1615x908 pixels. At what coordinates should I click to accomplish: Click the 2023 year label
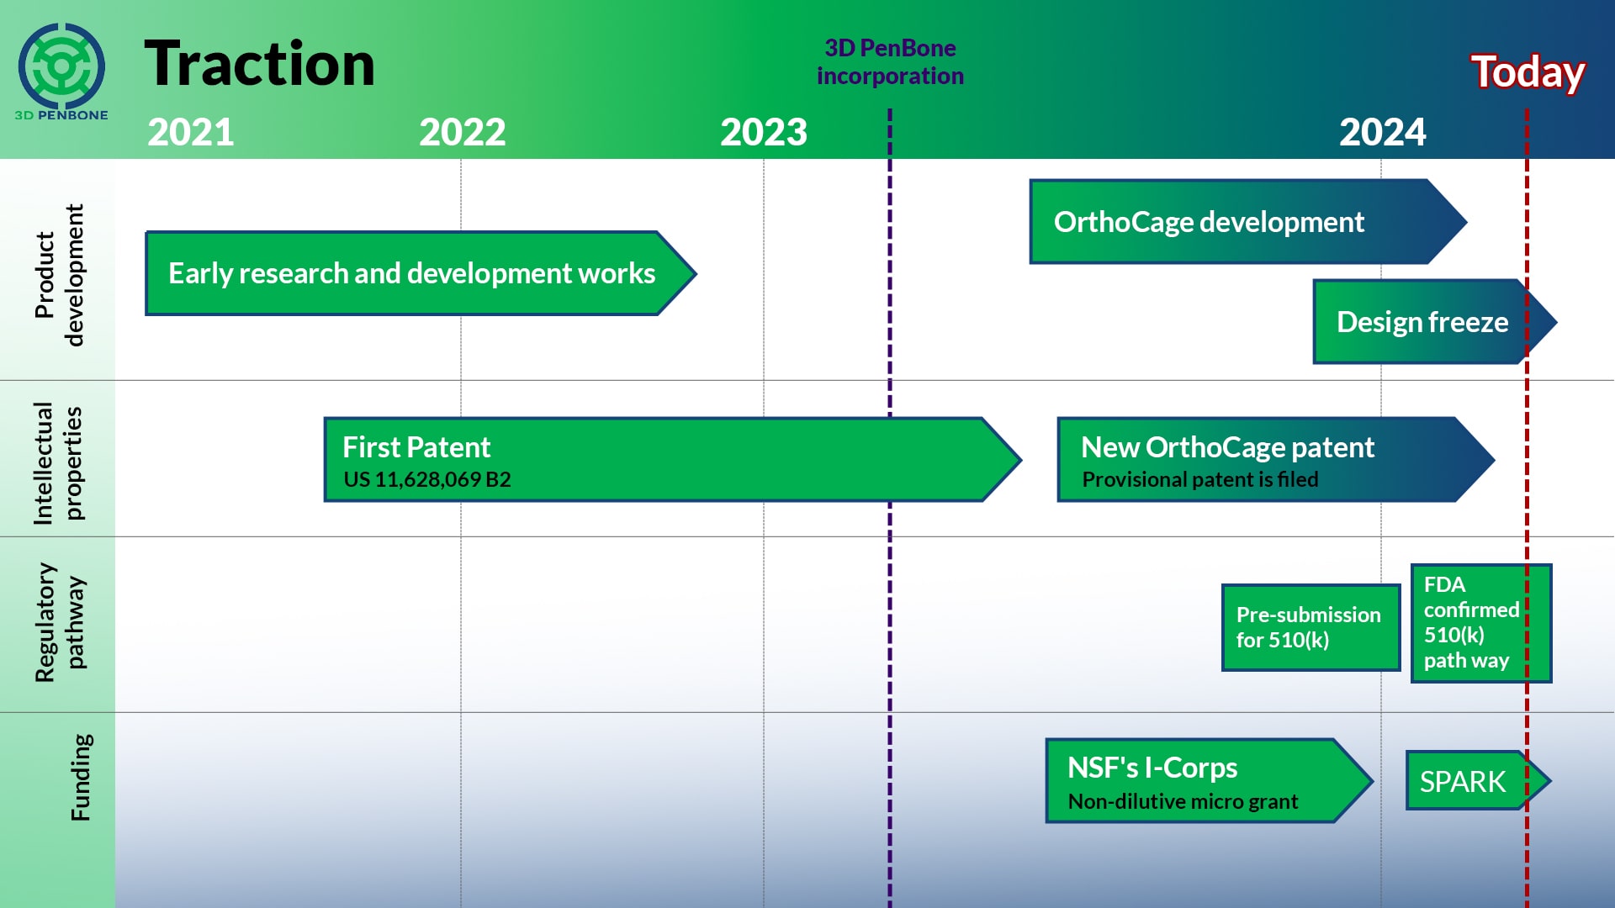pyautogui.click(x=763, y=132)
